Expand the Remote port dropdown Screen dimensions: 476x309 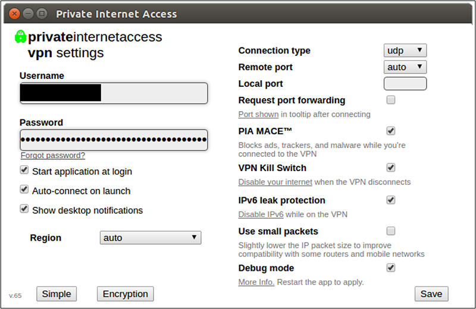[405, 67]
